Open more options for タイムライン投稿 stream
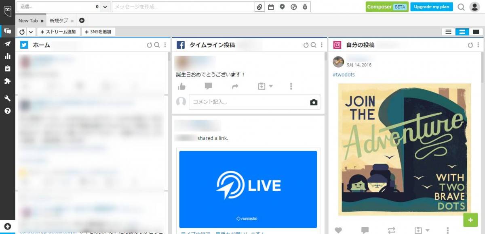The height and width of the screenshot is (234, 485). (x=321, y=45)
